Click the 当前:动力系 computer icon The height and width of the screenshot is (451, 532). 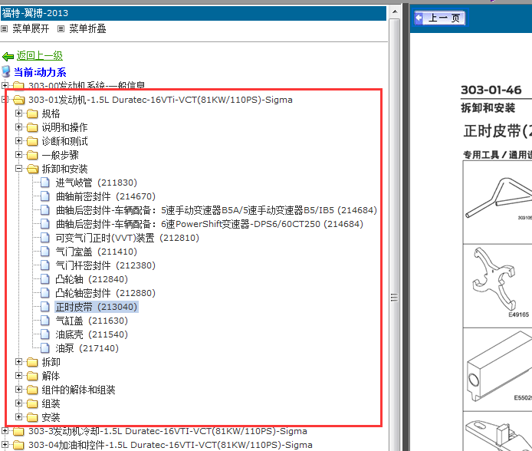tap(6, 71)
